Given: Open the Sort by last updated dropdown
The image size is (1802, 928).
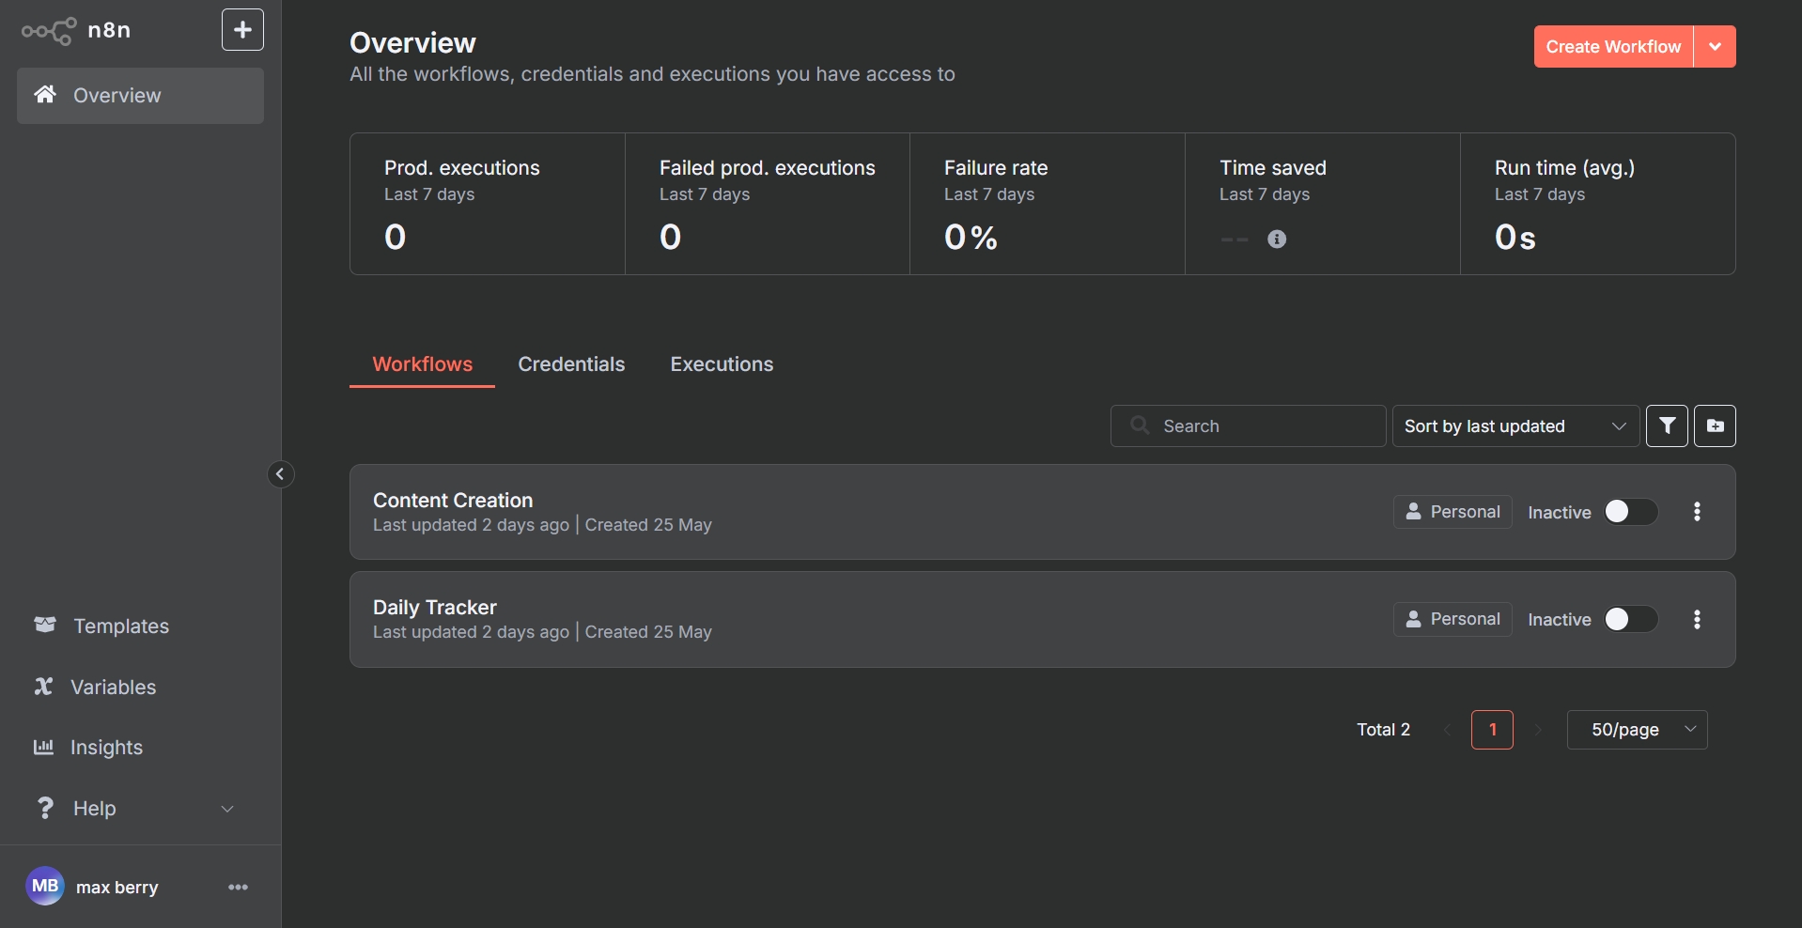Looking at the screenshot, I should point(1515,426).
